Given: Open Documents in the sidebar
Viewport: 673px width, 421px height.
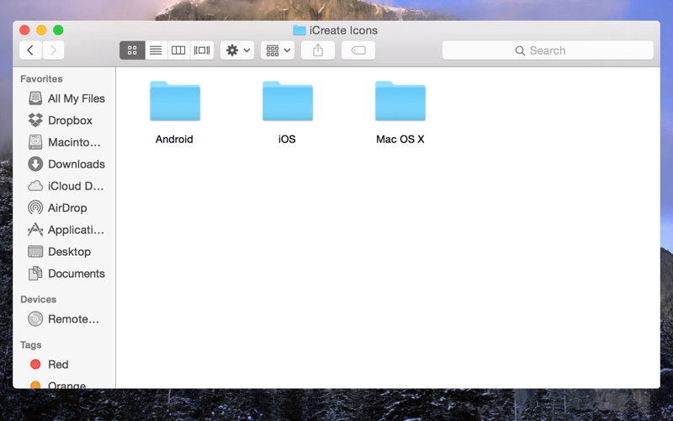Looking at the screenshot, I should click(x=66, y=274).
